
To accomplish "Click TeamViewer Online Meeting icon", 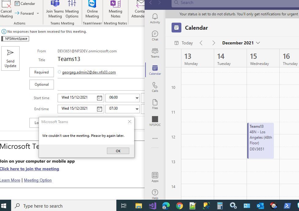I will click(92, 9).
